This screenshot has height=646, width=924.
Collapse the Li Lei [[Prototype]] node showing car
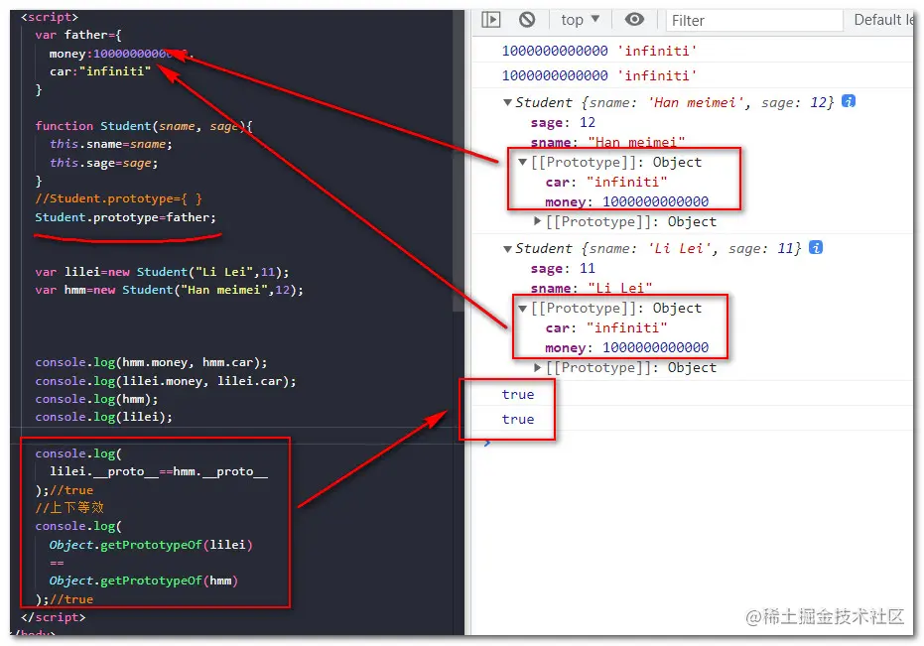click(x=522, y=309)
